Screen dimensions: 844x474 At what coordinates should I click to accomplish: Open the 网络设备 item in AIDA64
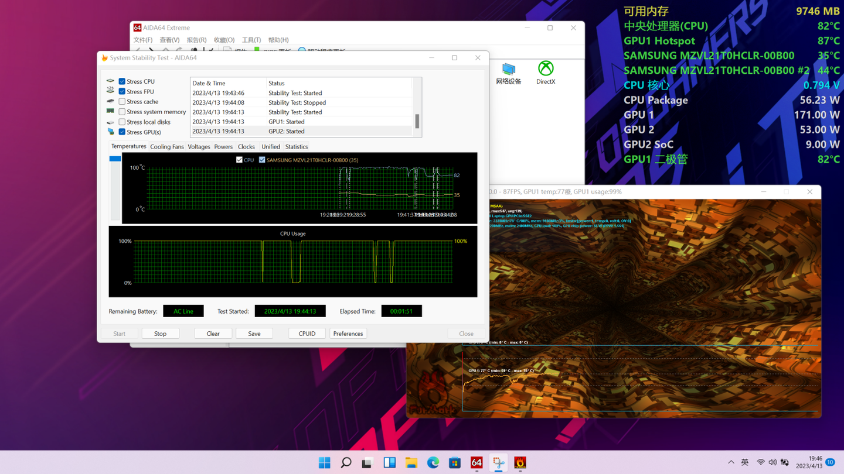508,74
